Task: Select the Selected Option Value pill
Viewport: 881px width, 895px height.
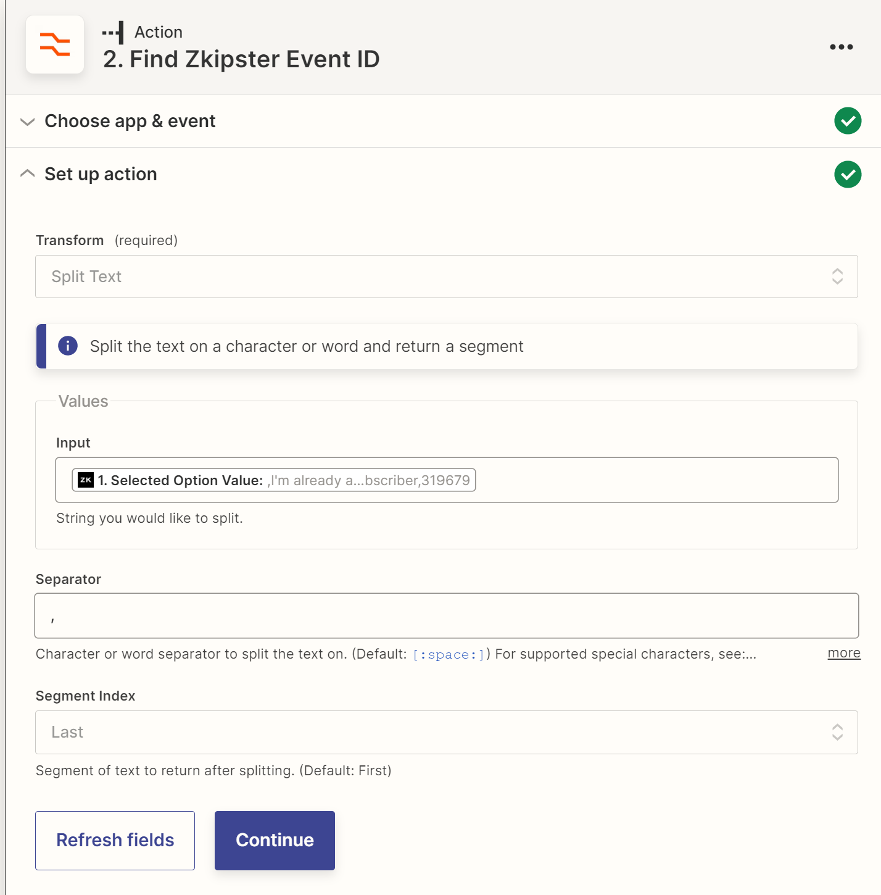Action: 274,480
